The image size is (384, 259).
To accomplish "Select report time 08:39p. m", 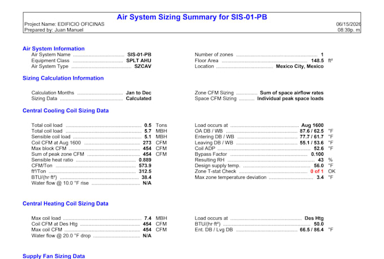I will [x=349, y=30].
